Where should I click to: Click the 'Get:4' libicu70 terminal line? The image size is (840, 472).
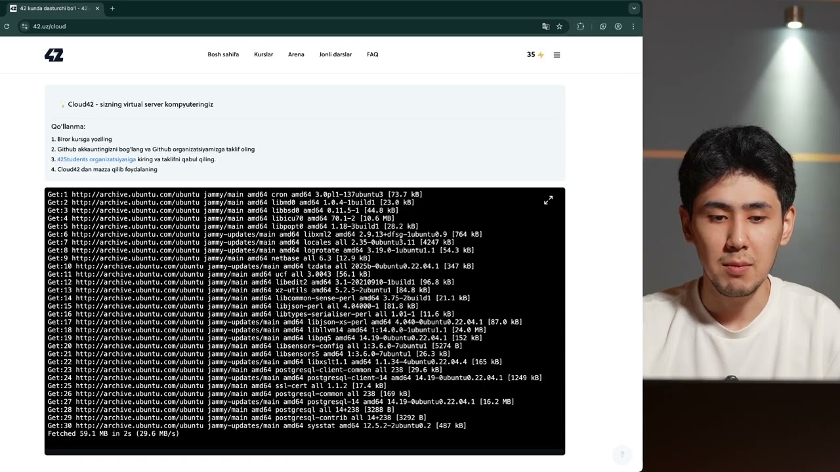click(221, 218)
